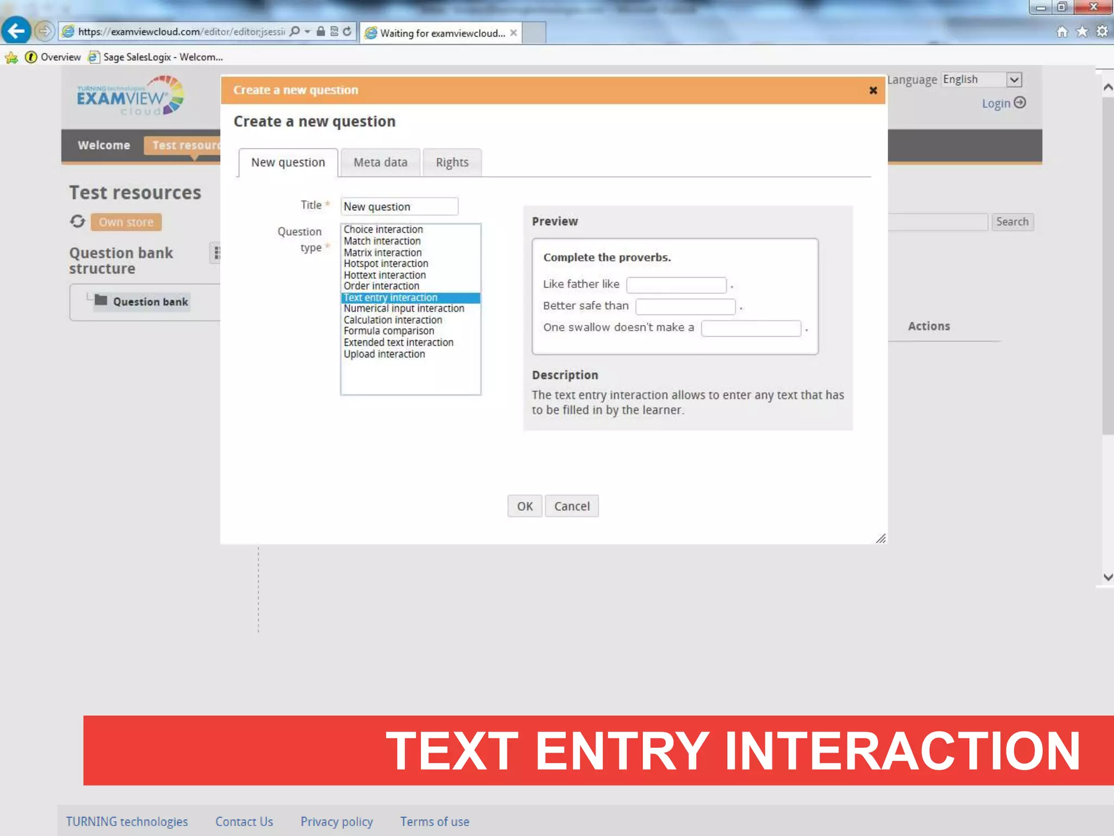1114x836 pixels.
Task: Click the page scrollbar up arrow
Action: point(1107,87)
